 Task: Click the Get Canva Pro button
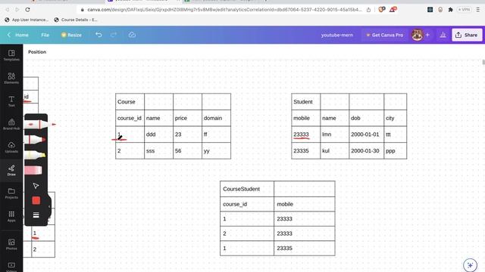pos(385,35)
